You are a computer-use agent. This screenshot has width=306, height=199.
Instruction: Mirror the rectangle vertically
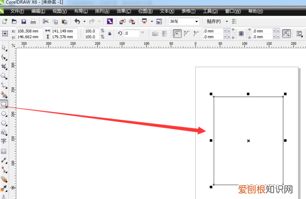(165, 34)
